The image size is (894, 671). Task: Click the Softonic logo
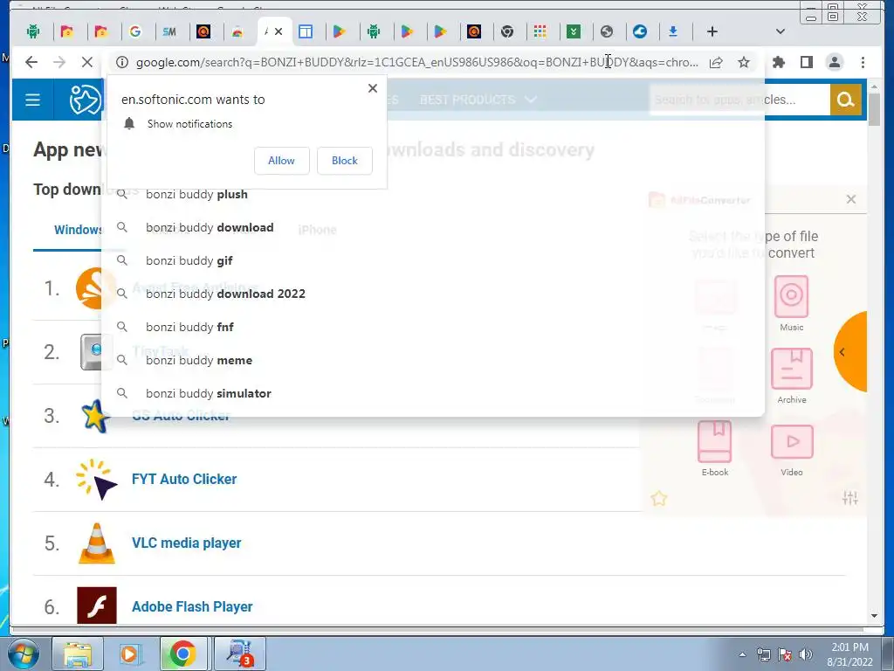click(86, 100)
